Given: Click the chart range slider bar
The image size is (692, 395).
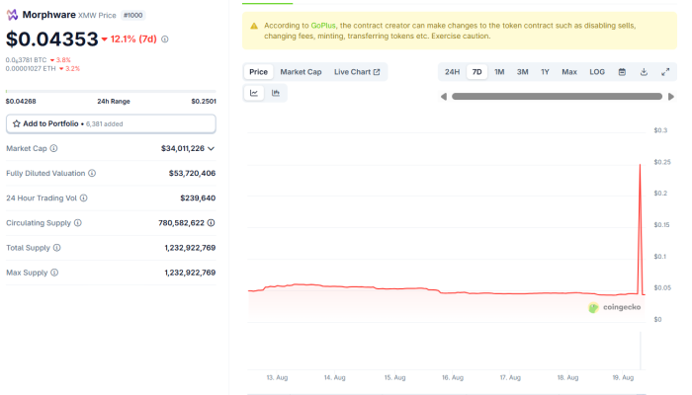Looking at the screenshot, I should pos(558,96).
